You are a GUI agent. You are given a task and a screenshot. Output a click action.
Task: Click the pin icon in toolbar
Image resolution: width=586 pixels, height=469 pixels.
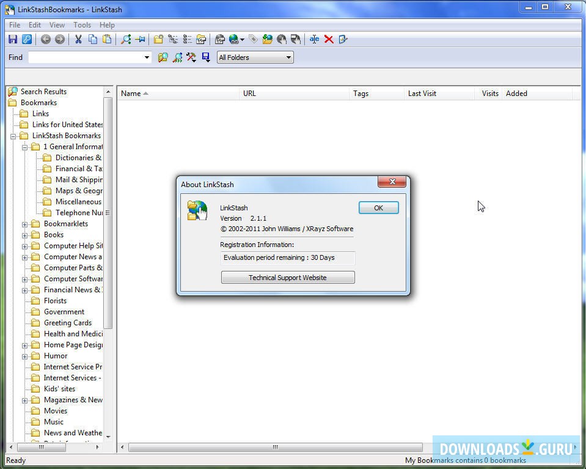tap(140, 39)
